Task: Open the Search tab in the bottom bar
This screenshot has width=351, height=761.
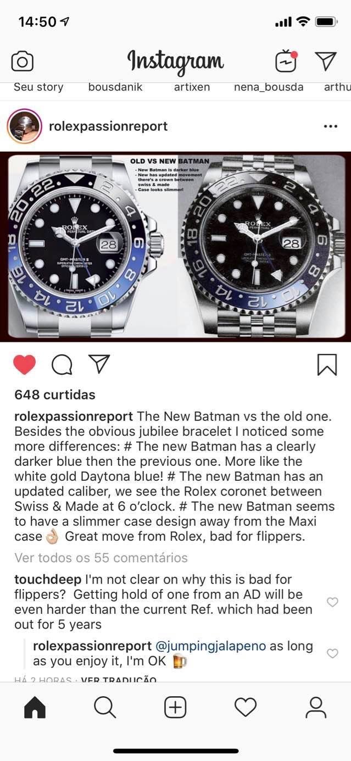Action: point(105,708)
